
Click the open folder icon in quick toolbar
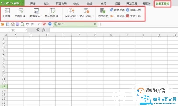point(3,24)
